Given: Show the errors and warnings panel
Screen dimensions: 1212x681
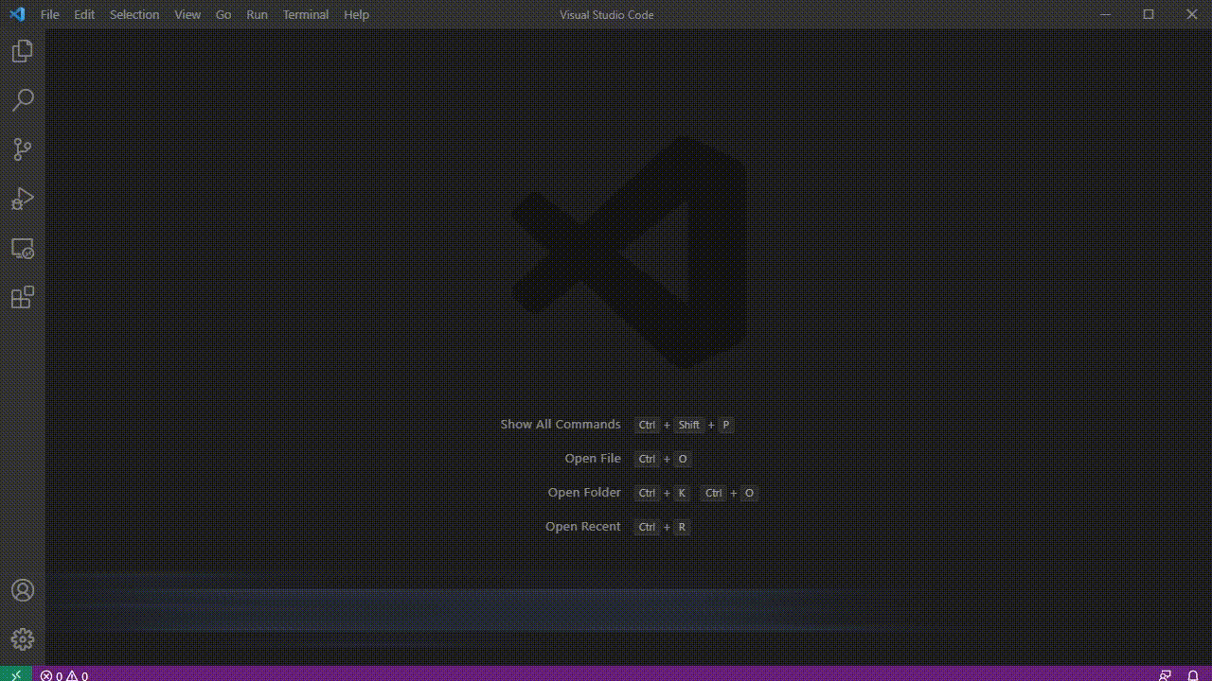Looking at the screenshot, I should [62, 674].
